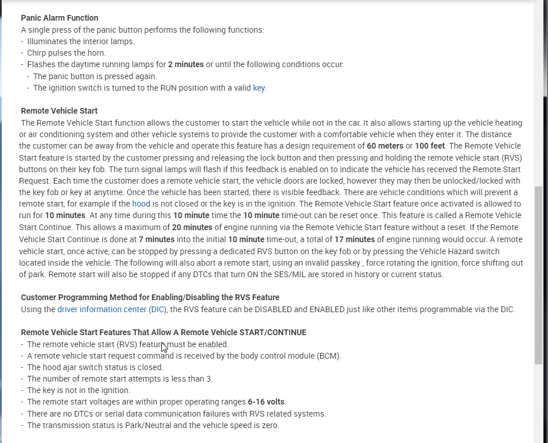Open the blue 'key' link under Panic Alarm
The height and width of the screenshot is (443, 548).
pyautogui.click(x=259, y=88)
